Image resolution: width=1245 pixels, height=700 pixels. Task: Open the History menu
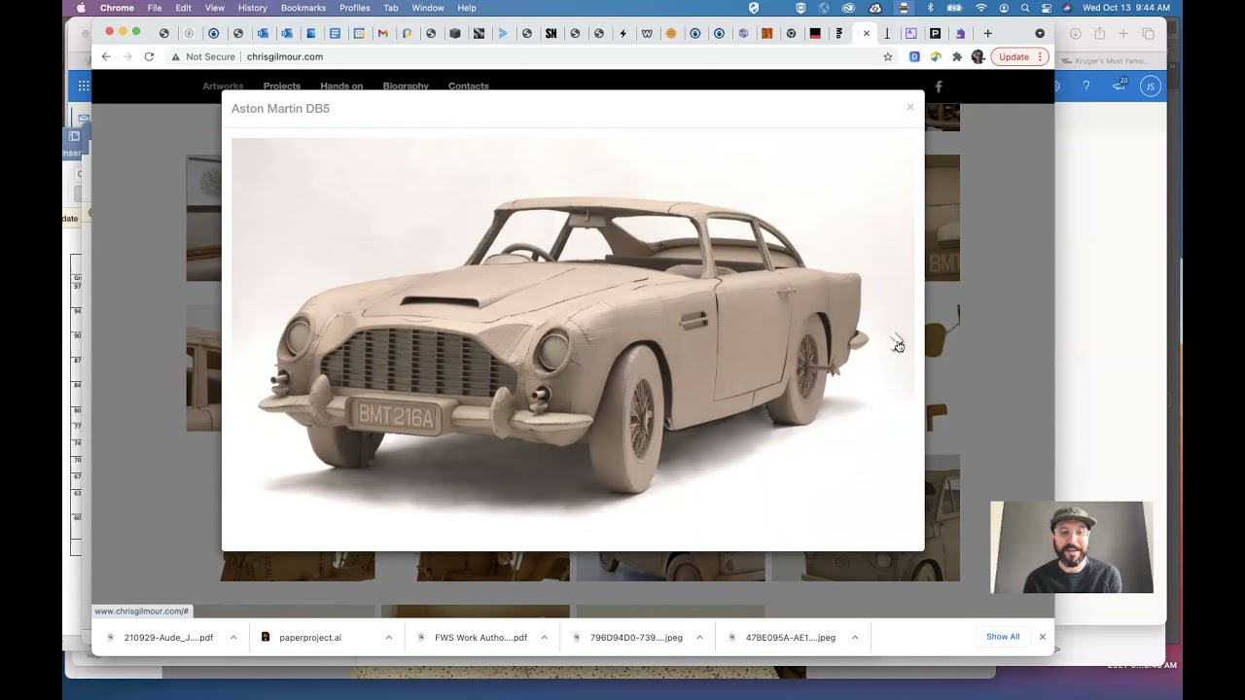pyautogui.click(x=252, y=8)
